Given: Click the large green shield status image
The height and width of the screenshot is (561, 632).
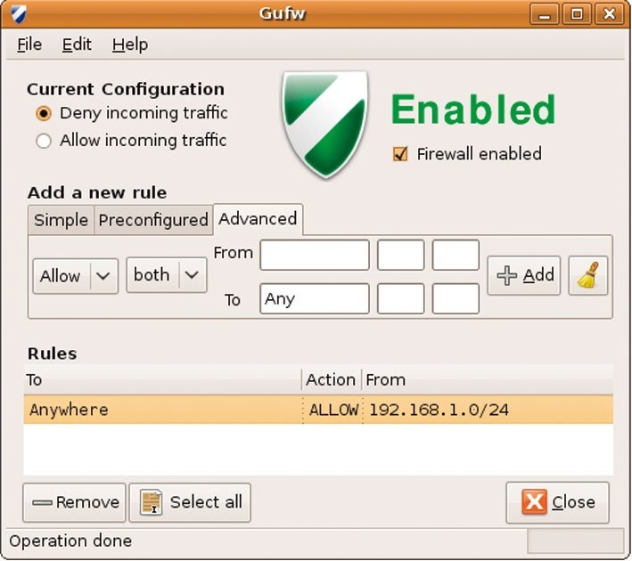Looking at the screenshot, I should (324, 125).
